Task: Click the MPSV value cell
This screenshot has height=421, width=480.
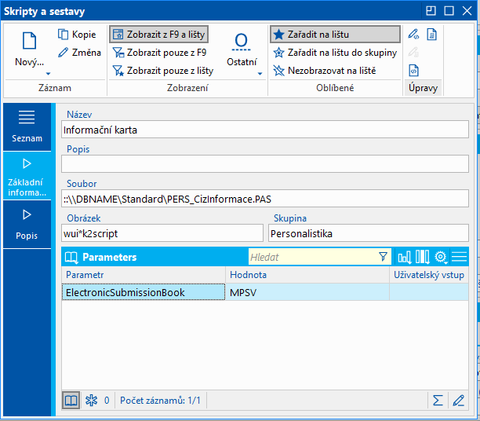Action: tap(307, 292)
